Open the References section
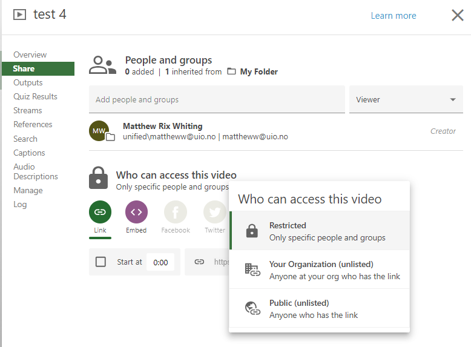This screenshot has width=471, height=347. click(x=33, y=124)
